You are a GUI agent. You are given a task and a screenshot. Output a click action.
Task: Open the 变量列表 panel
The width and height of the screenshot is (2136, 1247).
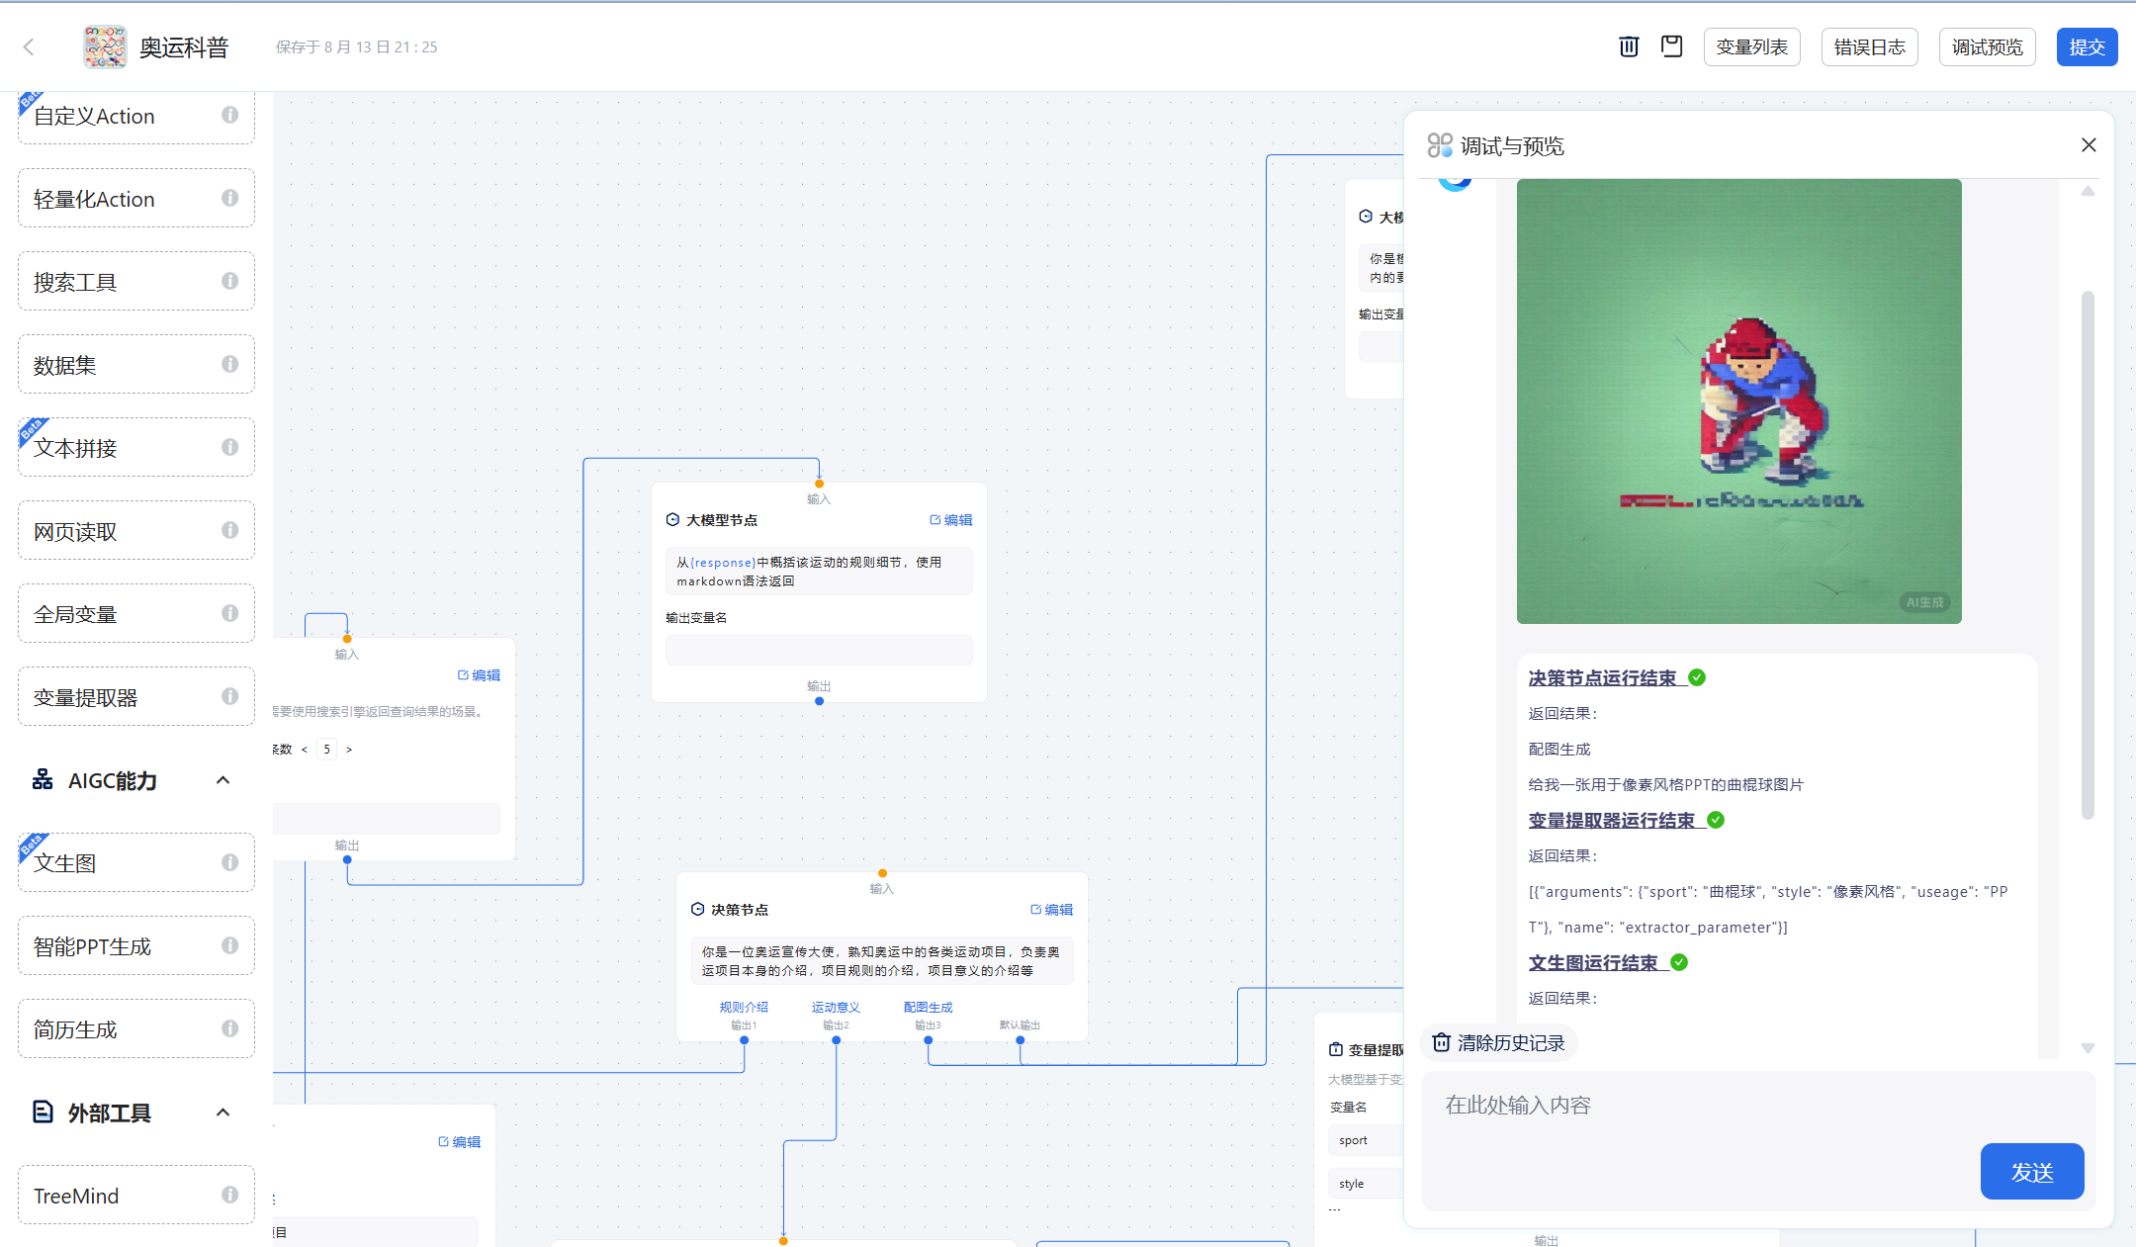click(x=1751, y=46)
